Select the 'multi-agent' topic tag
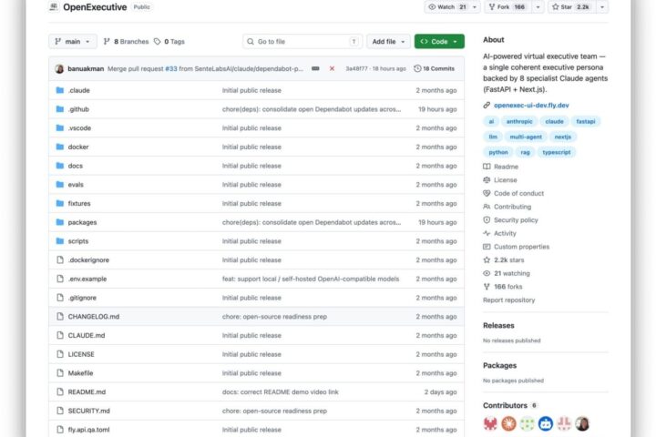The height and width of the screenshot is (437, 656). pyautogui.click(x=526, y=137)
